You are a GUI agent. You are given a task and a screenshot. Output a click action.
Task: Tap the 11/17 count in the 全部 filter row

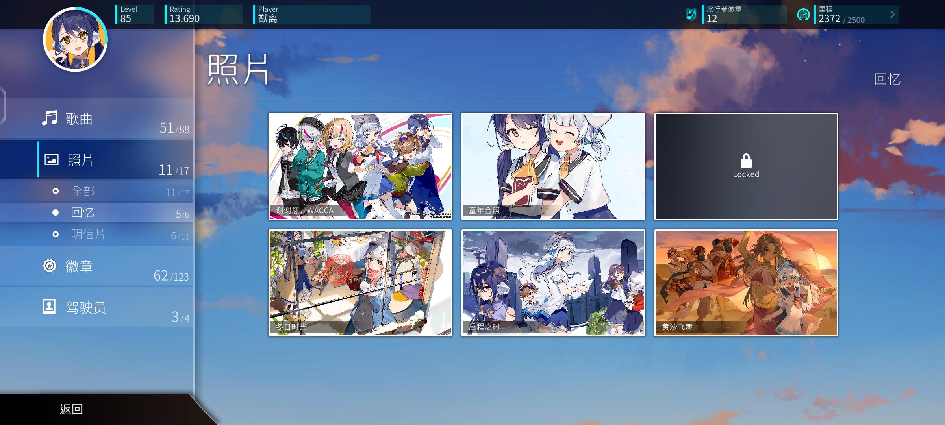tap(178, 192)
